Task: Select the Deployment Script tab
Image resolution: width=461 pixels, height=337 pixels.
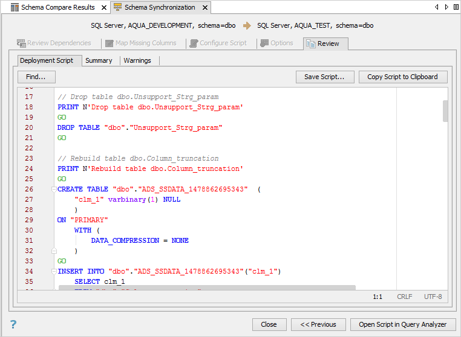Action: point(47,60)
